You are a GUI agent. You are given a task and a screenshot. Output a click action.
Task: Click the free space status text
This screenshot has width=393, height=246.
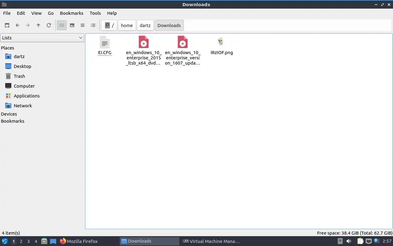click(x=355, y=233)
